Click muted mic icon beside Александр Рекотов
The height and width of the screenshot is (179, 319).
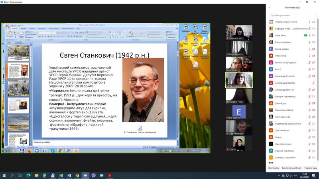[x=310, y=76]
